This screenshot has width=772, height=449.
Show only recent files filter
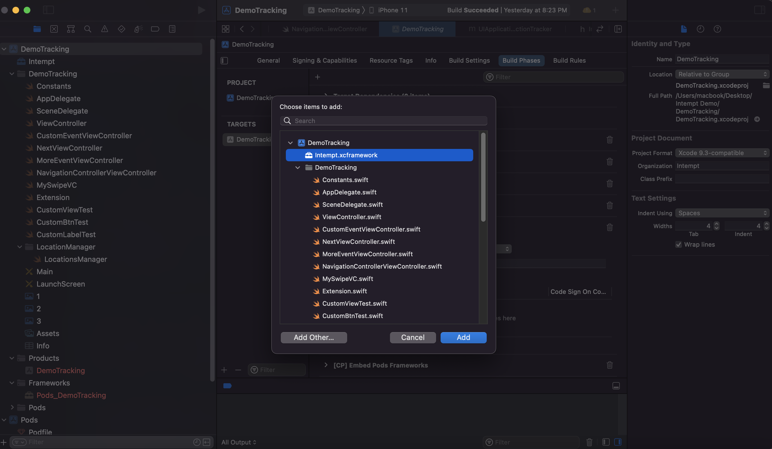click(x=197, y=442)
